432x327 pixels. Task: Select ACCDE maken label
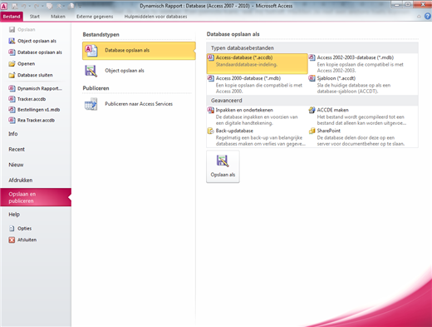[x=332, y=110]
